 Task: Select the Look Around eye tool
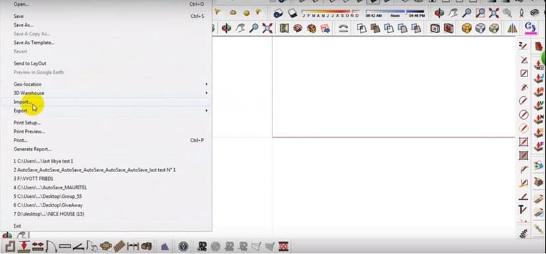point(535,13)
